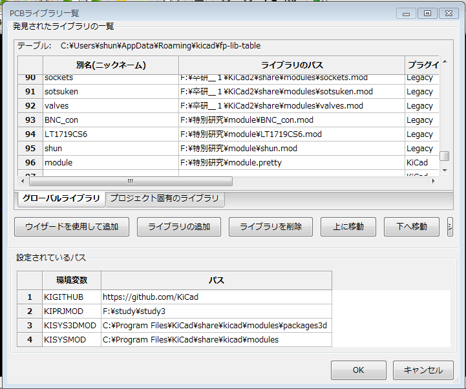Minimize the PCBライブラリ一覧 window
Image resolution: width=466 pixels, height=389 pixels.
(x=407, y=14)
